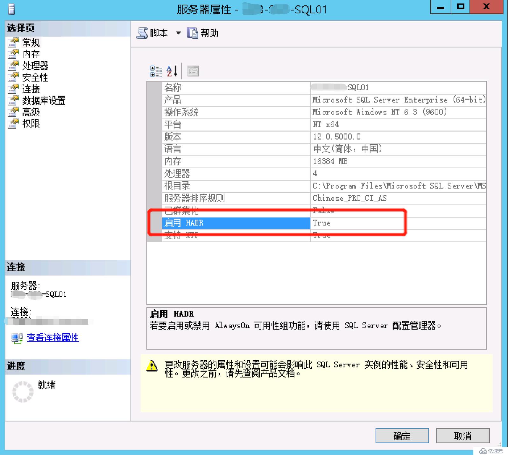508x455 pixels.
Task: Click the icon beside 权限
Action: point(13,124)
